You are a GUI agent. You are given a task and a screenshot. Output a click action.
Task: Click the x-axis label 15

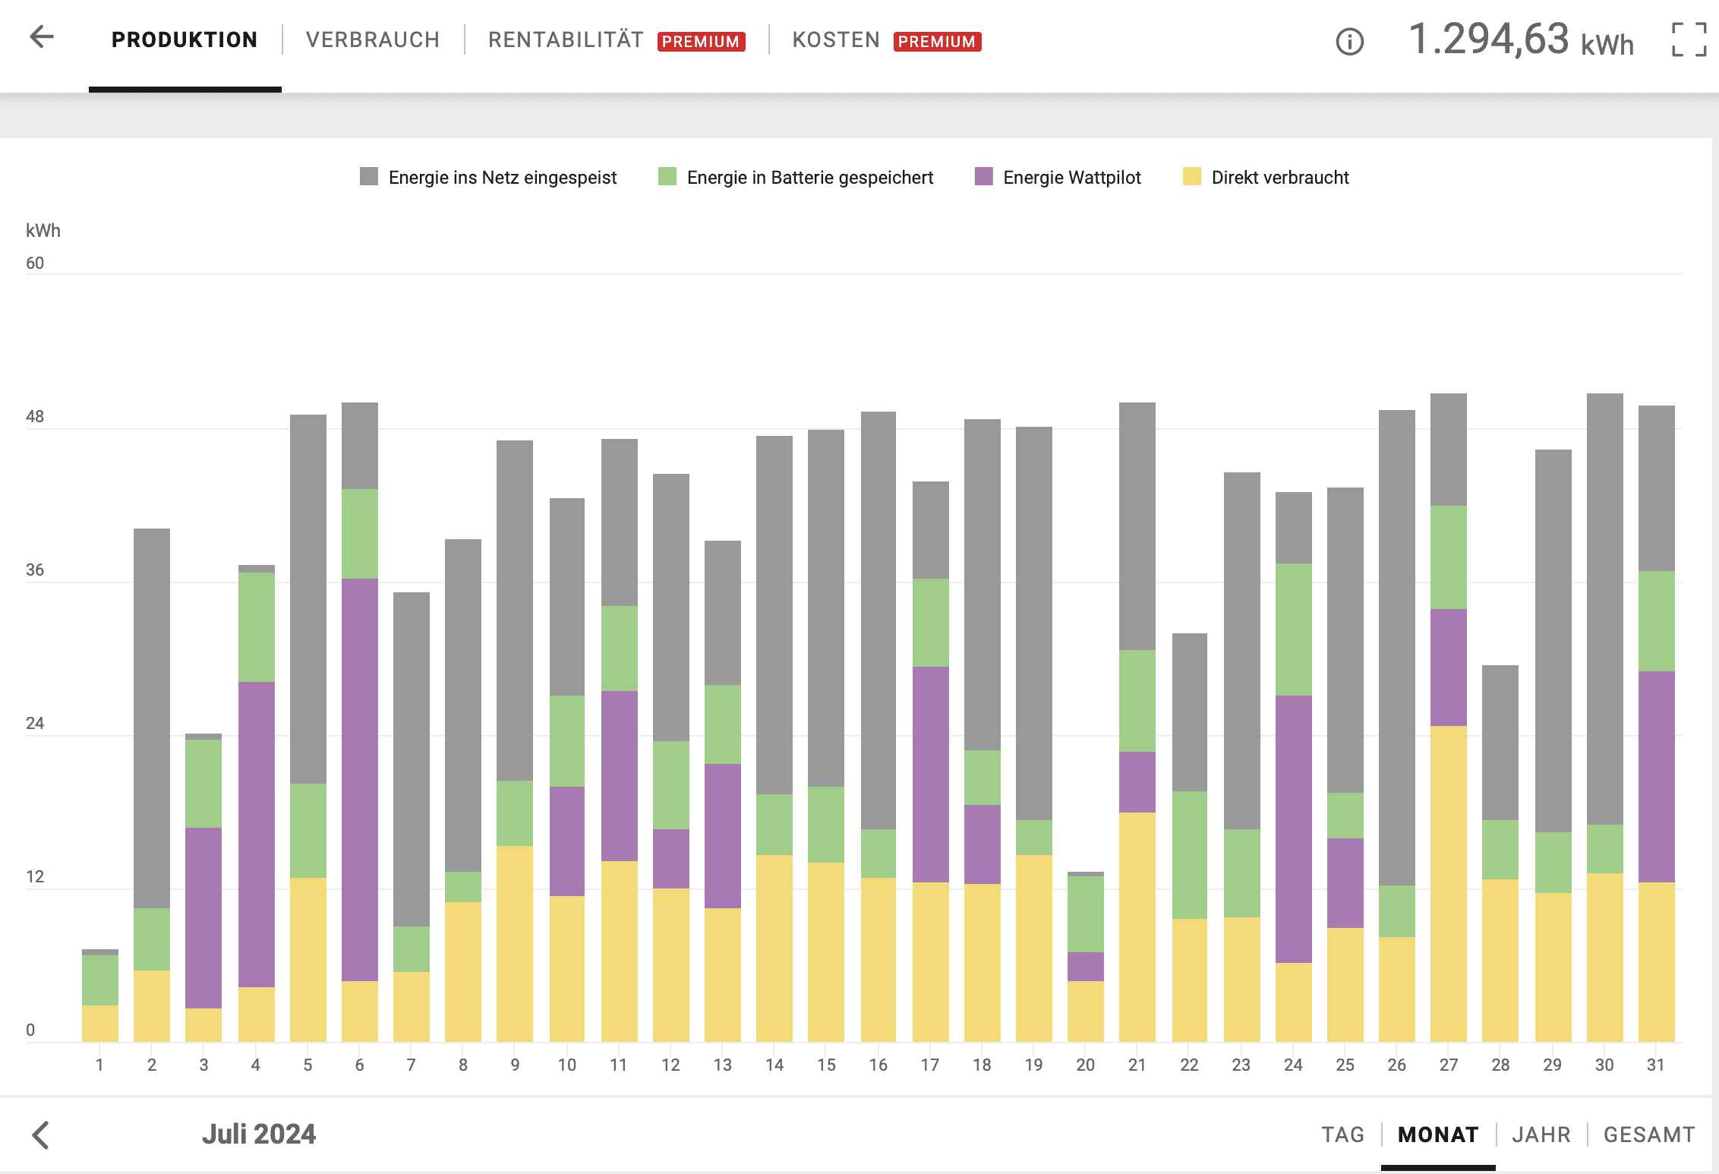[826, 1065]
